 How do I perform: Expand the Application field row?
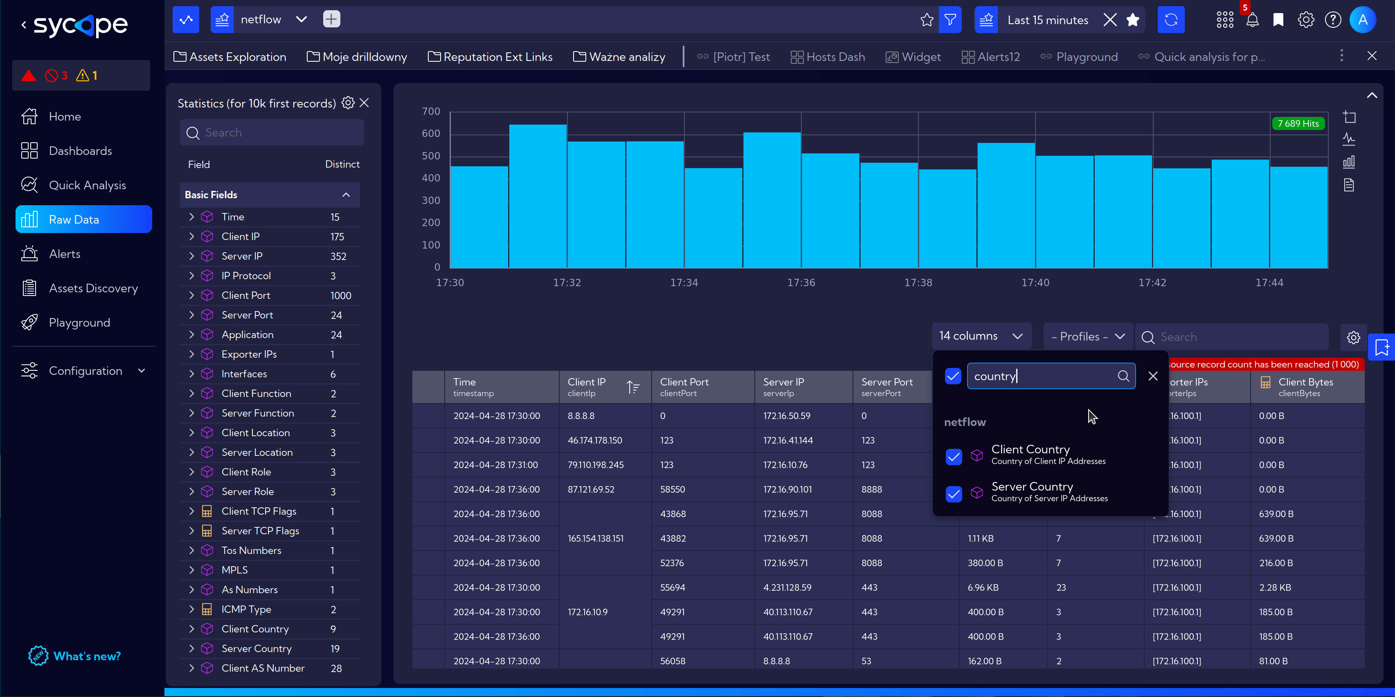pos(191,334)
